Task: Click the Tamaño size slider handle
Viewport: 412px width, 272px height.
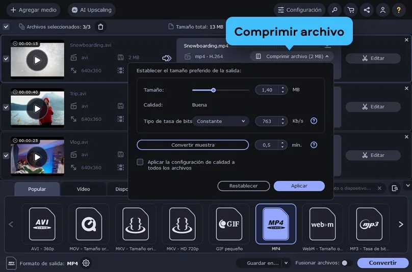Action: tap(213, 90)
